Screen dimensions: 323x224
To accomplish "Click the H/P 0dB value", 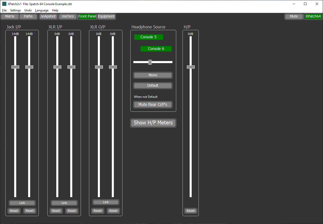I will (x=191, y=34).
